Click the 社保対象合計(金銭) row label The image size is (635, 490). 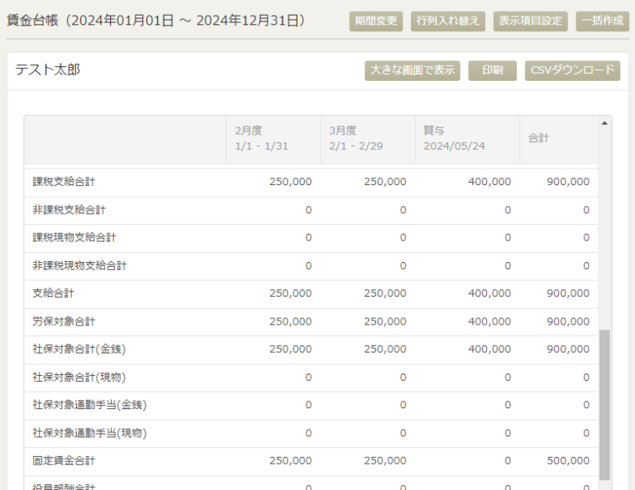click(x=79, y=350)
